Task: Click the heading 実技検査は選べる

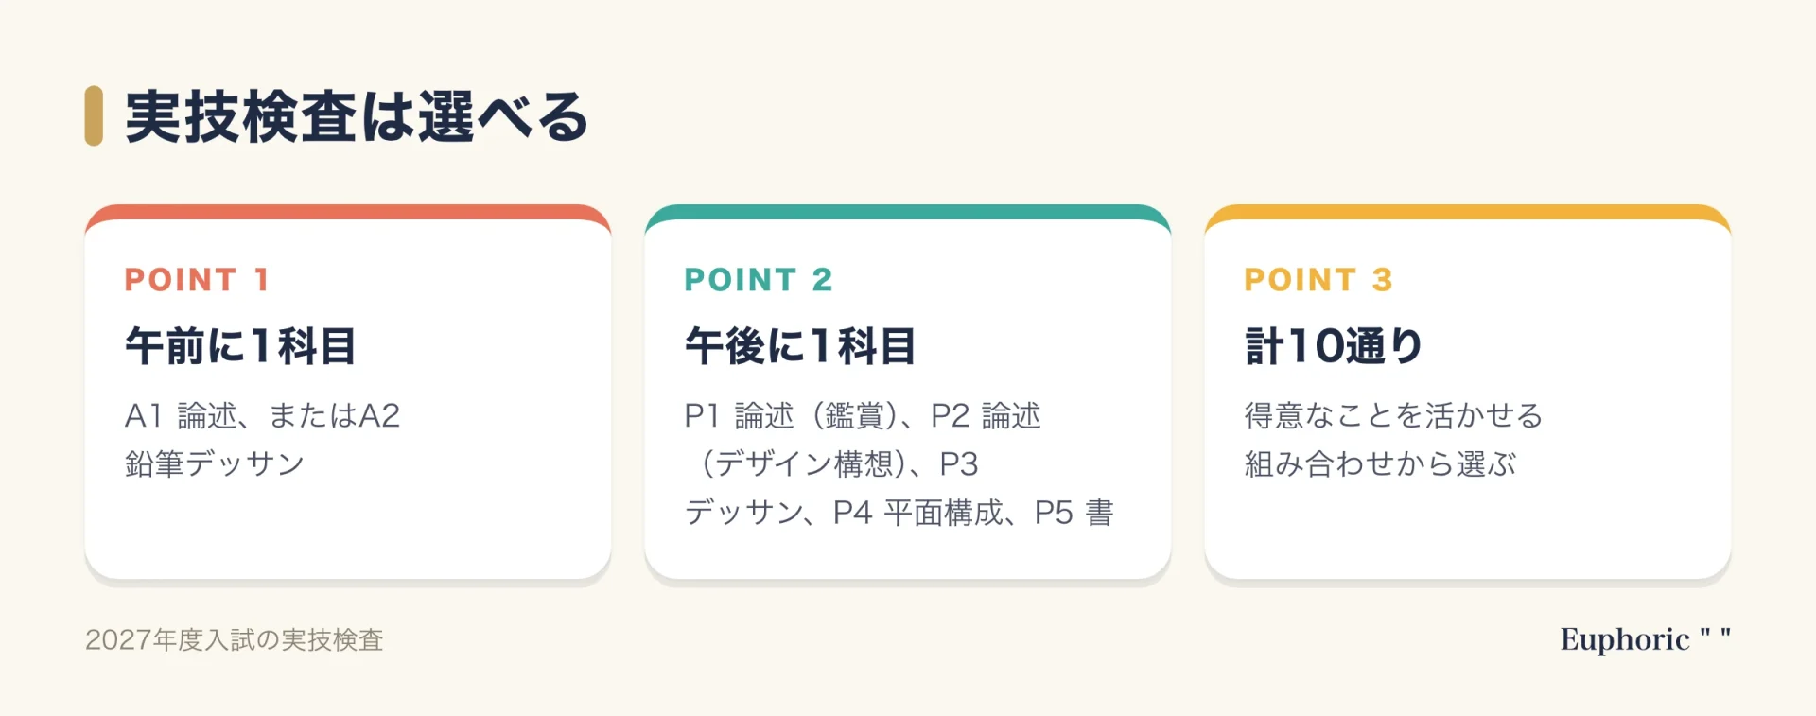Action: [x=357, y=117]
